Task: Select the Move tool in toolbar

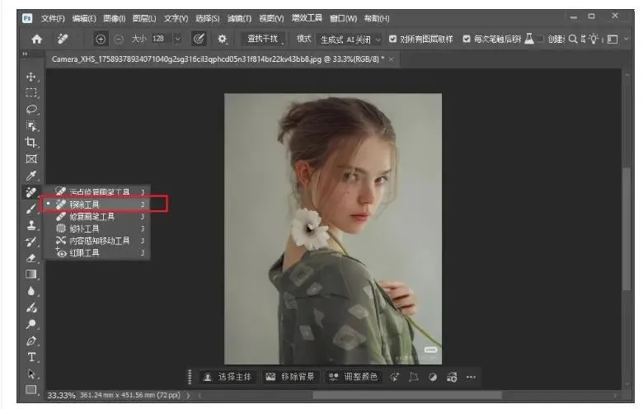Action: [x=32, y=77]
